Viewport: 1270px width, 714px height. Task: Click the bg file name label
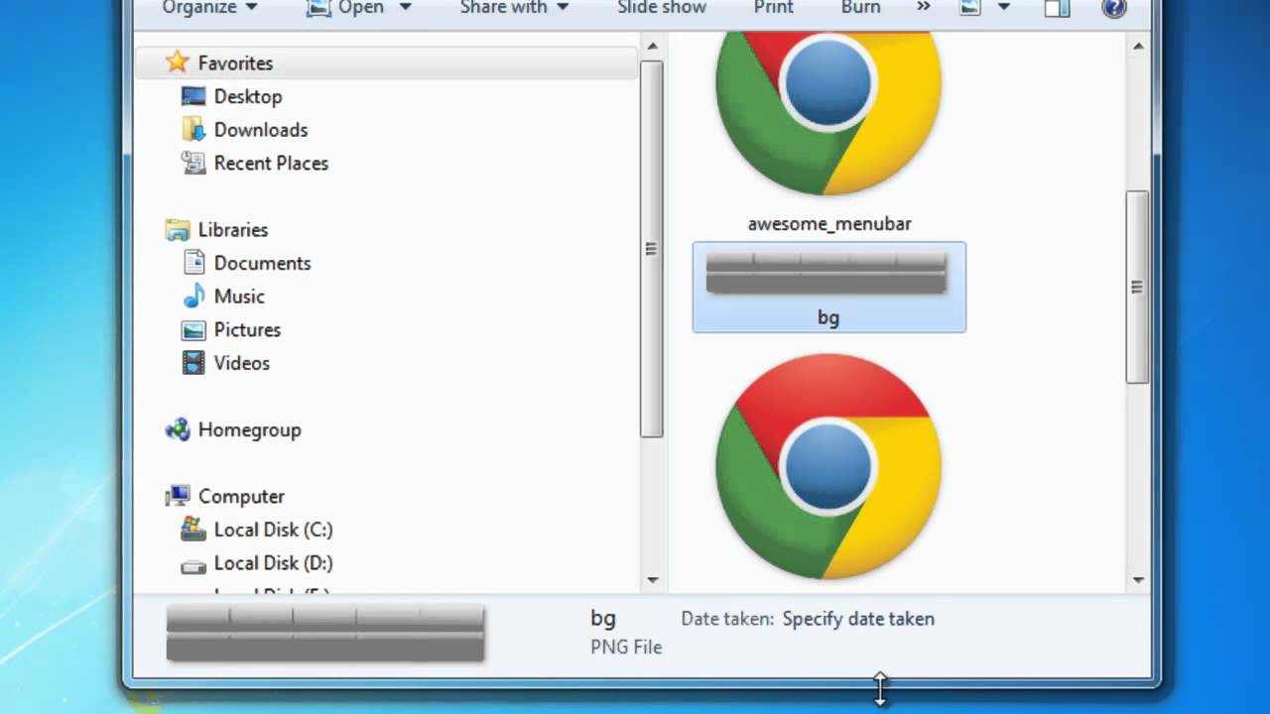click(x=828, y=317)
